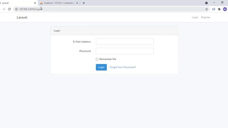Open a new tab with the plus button
The height and width of the screenshot is (128, 228).
pyautogui.click(x=84, y=3)
